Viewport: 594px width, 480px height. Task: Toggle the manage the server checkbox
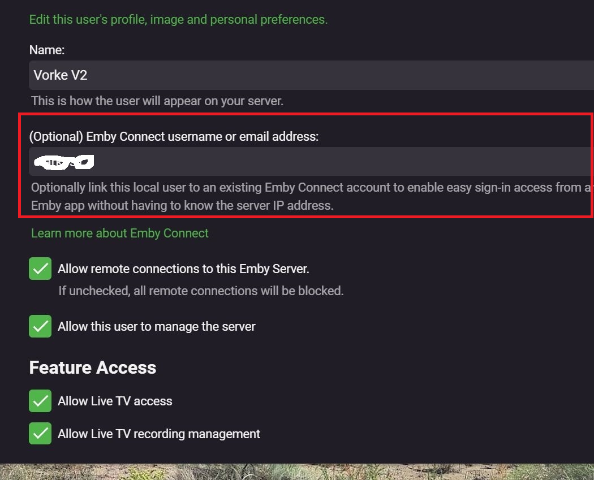point(40,326)
